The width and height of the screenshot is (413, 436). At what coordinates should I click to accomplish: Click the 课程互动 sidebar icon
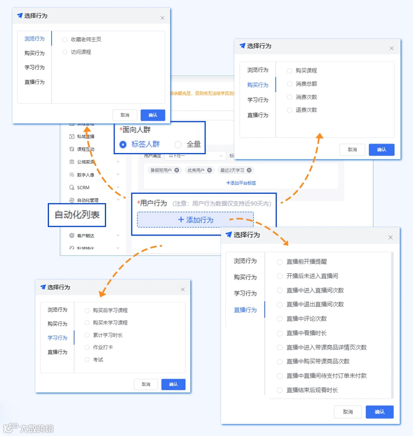tap(71, 149)
